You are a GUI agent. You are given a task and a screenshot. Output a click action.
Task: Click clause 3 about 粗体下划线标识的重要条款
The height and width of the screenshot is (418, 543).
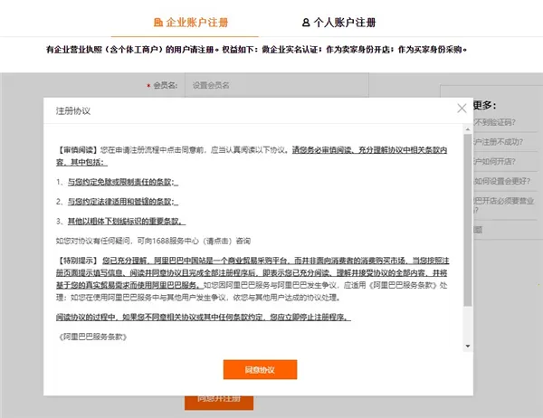click(x=119, y=221)
